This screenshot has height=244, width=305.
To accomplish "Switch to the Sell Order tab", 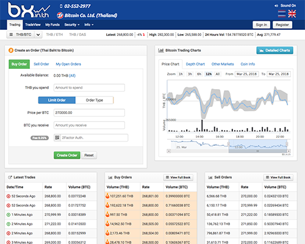I will [41, 64].
